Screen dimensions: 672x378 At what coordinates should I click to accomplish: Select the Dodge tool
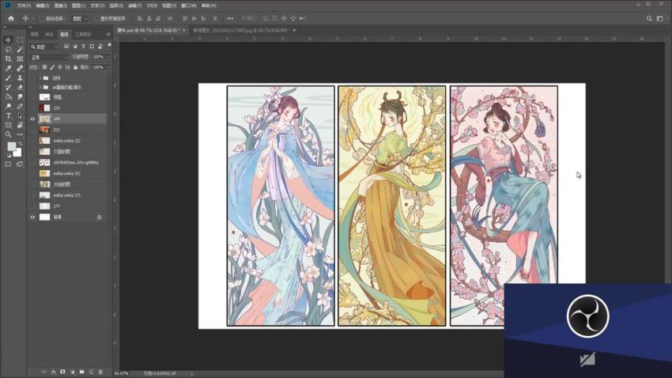click(8, 106)
